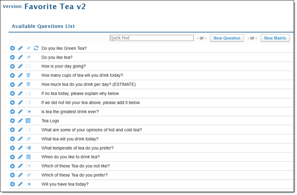Image resolution: width=297 pixels, height=195 pixels.
Task: Click the New Question button
Action: (227, 38)
